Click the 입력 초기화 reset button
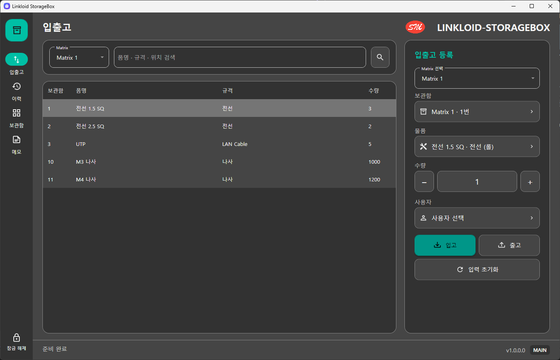The width and height of the screenshot is (560, 360). tap(477, 269)
